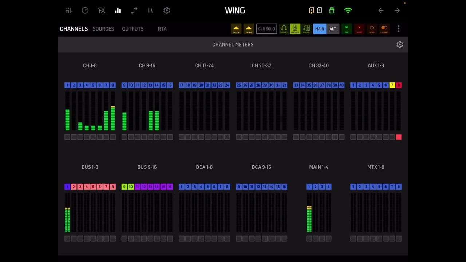Click the channel 8 level meter
This screenshot has height=262, width=466.
point(113,111)
